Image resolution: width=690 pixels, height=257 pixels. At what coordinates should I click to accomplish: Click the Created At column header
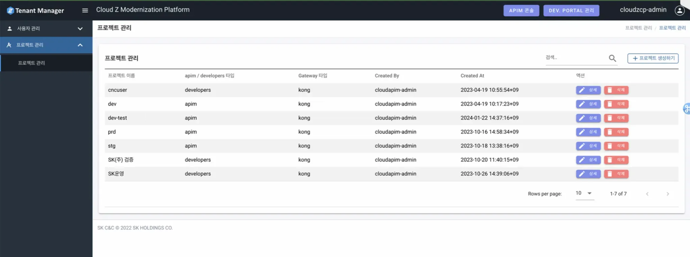[x=472, y=76]
